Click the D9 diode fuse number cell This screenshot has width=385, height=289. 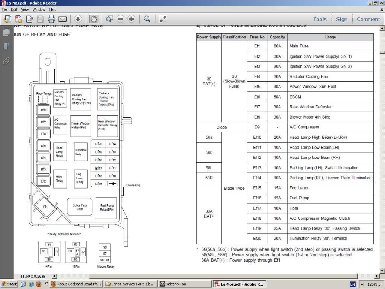click(257, 127)
